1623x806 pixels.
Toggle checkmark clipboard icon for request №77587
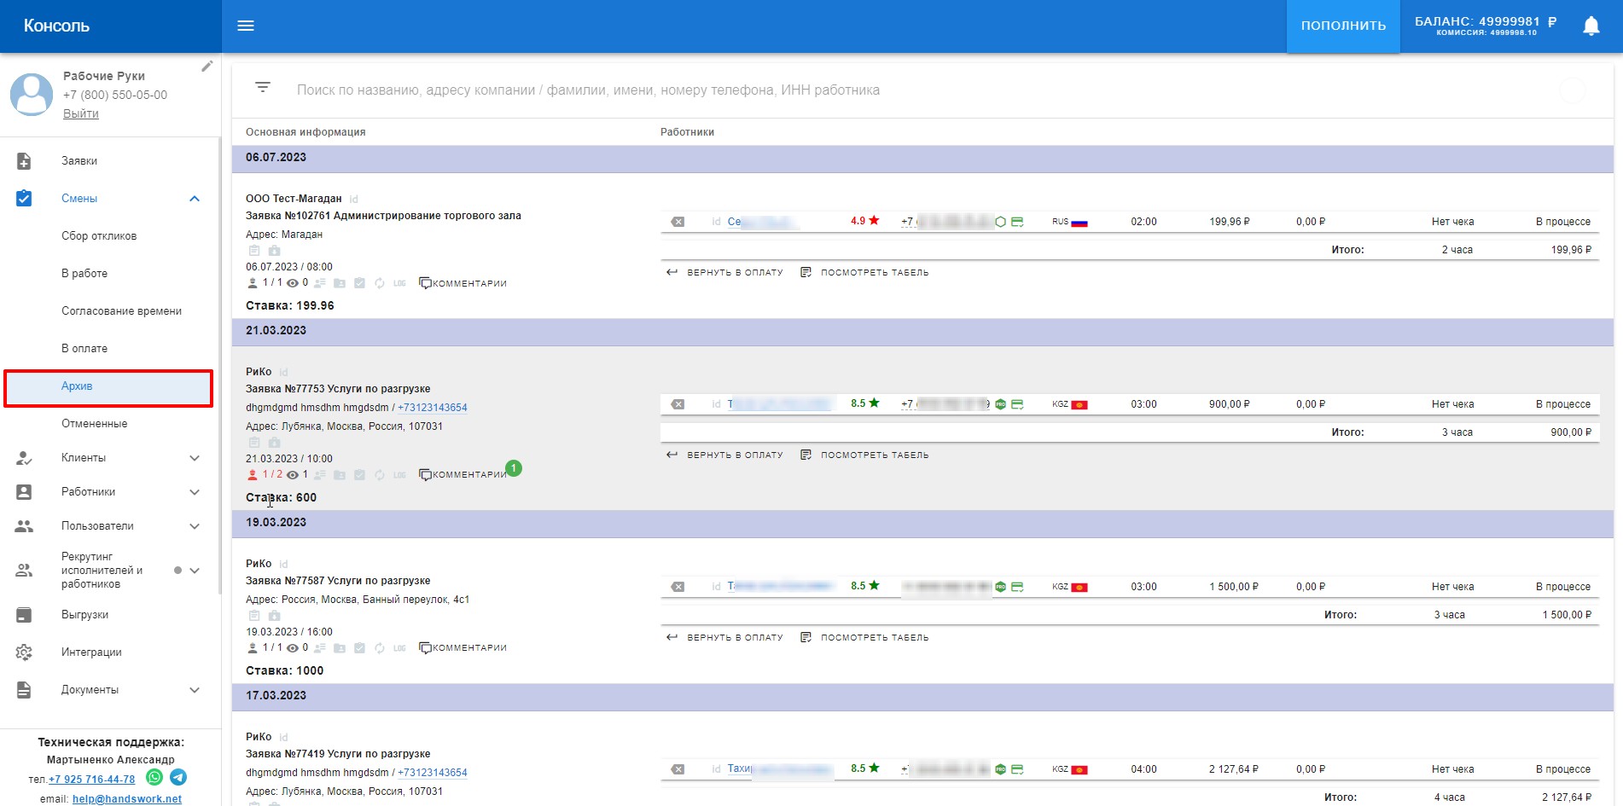(359, 648)
